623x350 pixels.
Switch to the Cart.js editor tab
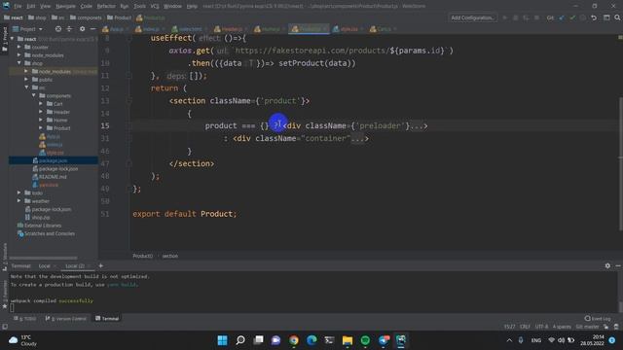pos(382,29)
